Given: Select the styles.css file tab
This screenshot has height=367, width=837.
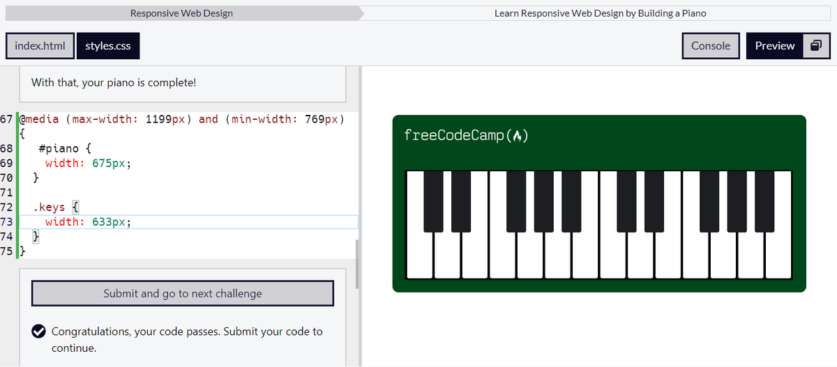Looking at the screenshot, I should [108, 46].
